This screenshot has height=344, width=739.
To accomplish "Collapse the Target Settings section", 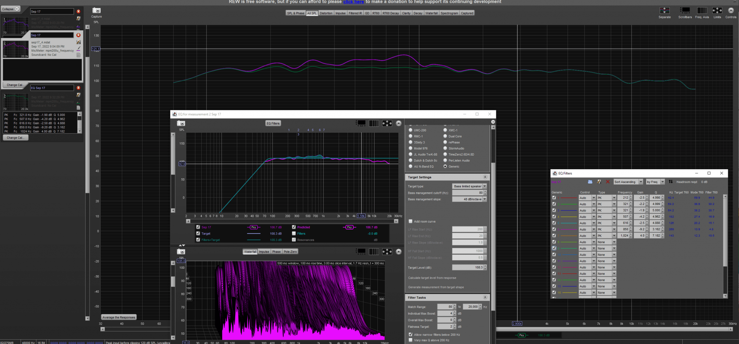I will (x=485, y=177).
